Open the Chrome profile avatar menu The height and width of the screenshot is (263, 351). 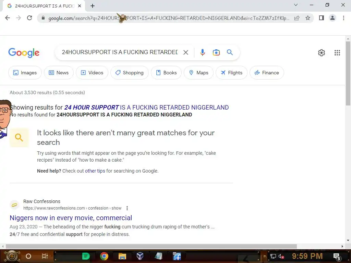pos(332,18)
